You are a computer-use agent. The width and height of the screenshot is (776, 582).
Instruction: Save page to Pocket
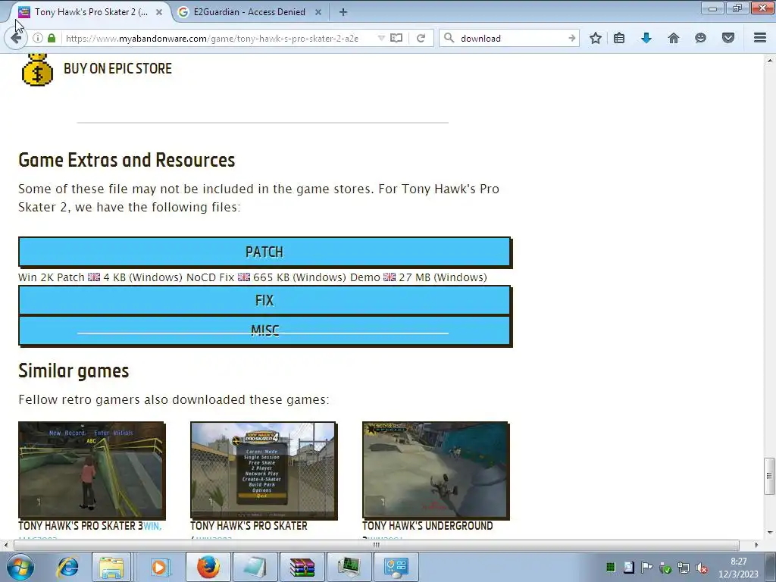(728, 38)
